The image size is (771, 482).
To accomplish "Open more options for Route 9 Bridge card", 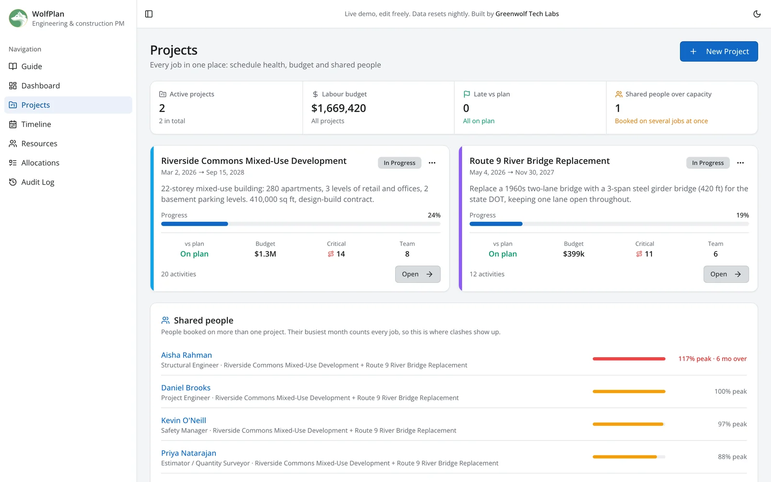I will tap(741, 163).
